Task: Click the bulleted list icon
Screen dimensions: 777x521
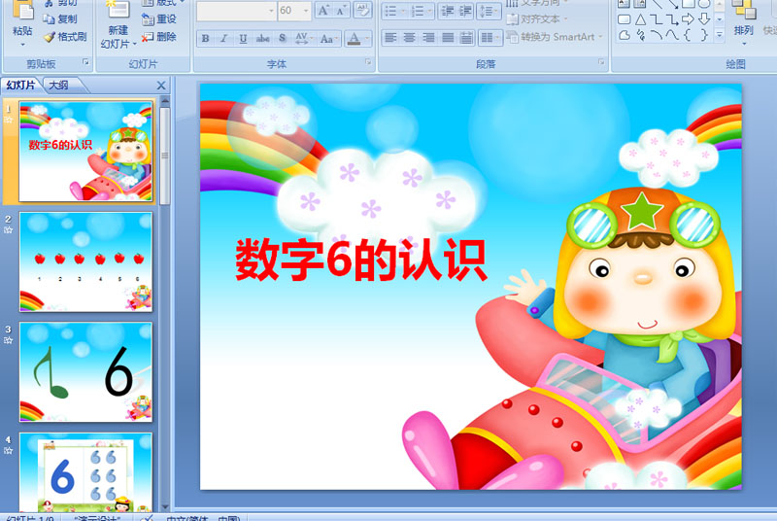Action: [x=394, y=11]
